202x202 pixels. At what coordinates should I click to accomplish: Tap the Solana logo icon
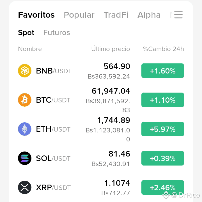point(25,158)
